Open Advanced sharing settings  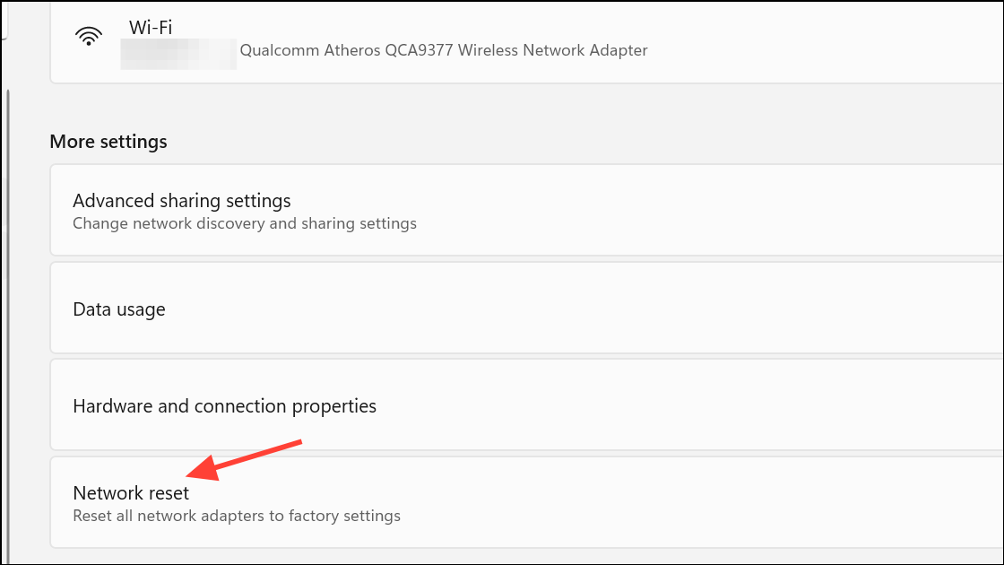[x=526, y=210]
